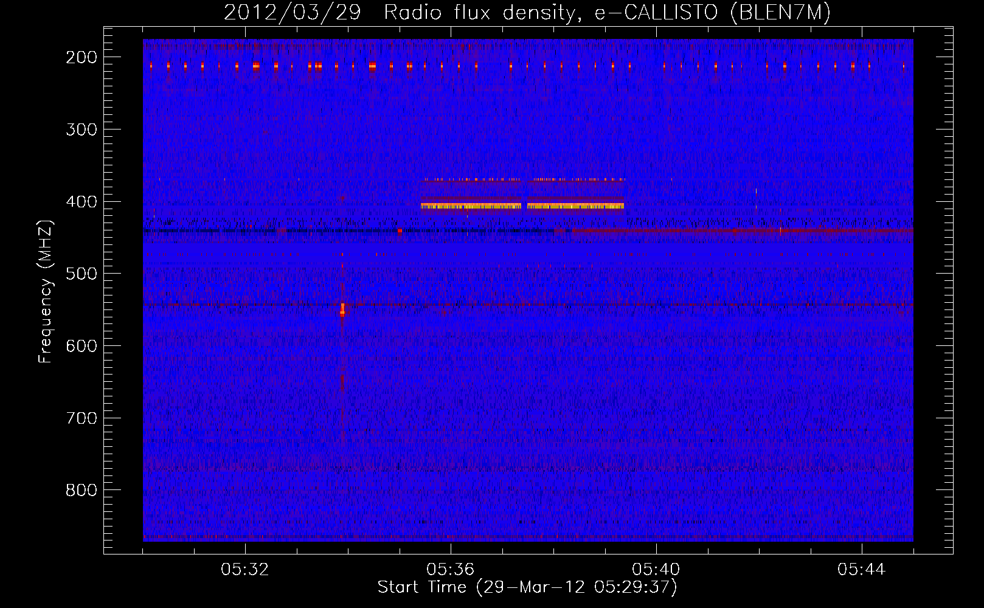Viewport: 984px width, 608px height.
Task: Click the left yellow emission band near 405 MHz
Action: click(x=471, y=206)
